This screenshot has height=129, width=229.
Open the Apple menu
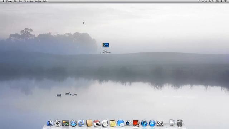click(x=3, y=1)
